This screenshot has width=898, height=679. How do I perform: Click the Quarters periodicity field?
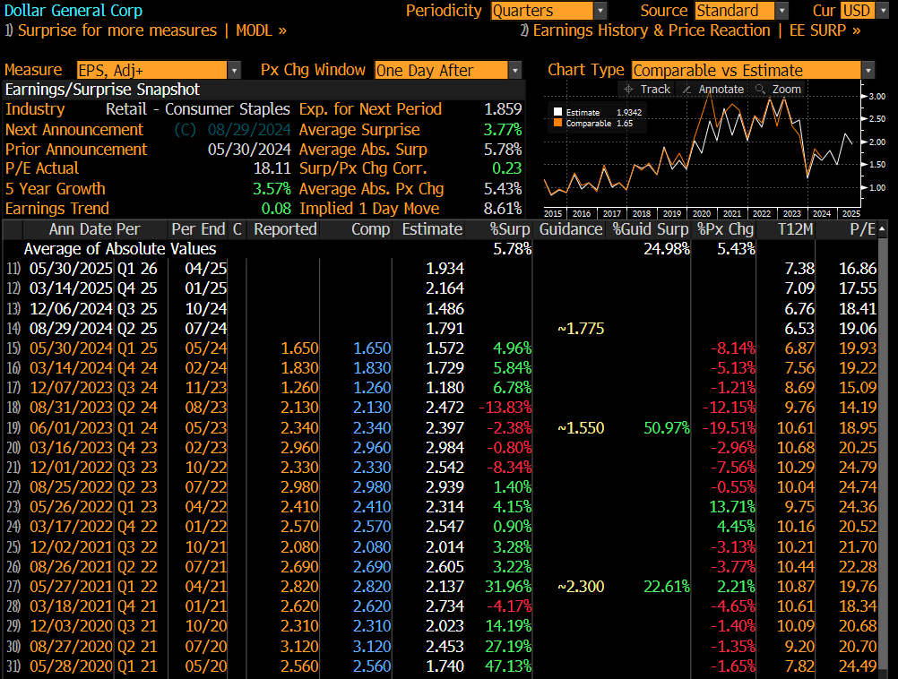(x=542, y=11)
